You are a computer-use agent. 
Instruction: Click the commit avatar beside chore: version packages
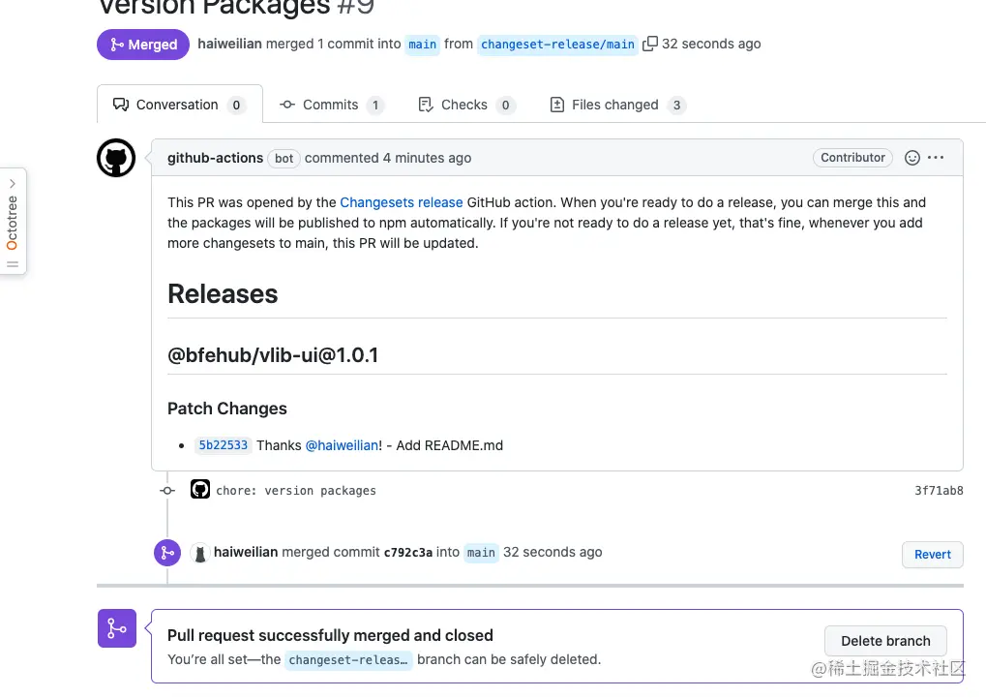[x=200, y=489]
